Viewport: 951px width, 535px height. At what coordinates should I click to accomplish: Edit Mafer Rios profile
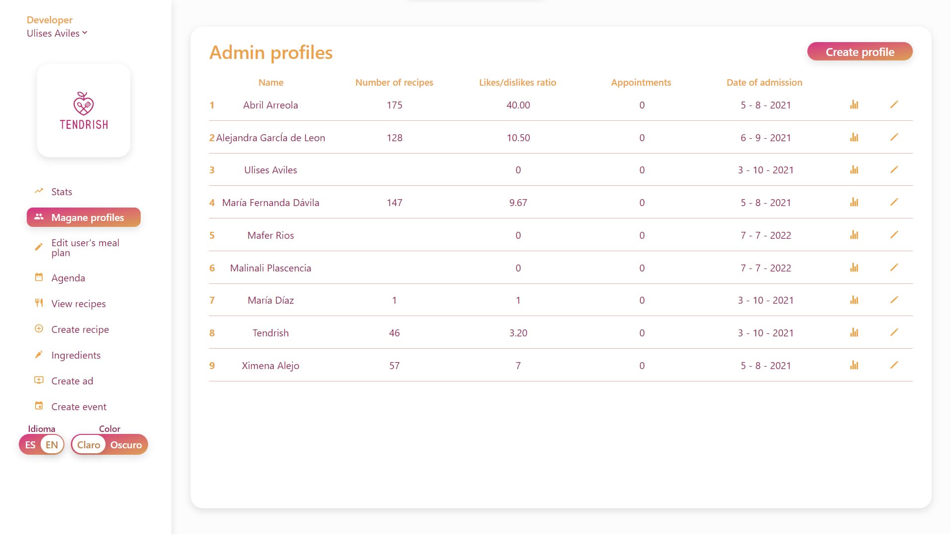tap(894, 235)
